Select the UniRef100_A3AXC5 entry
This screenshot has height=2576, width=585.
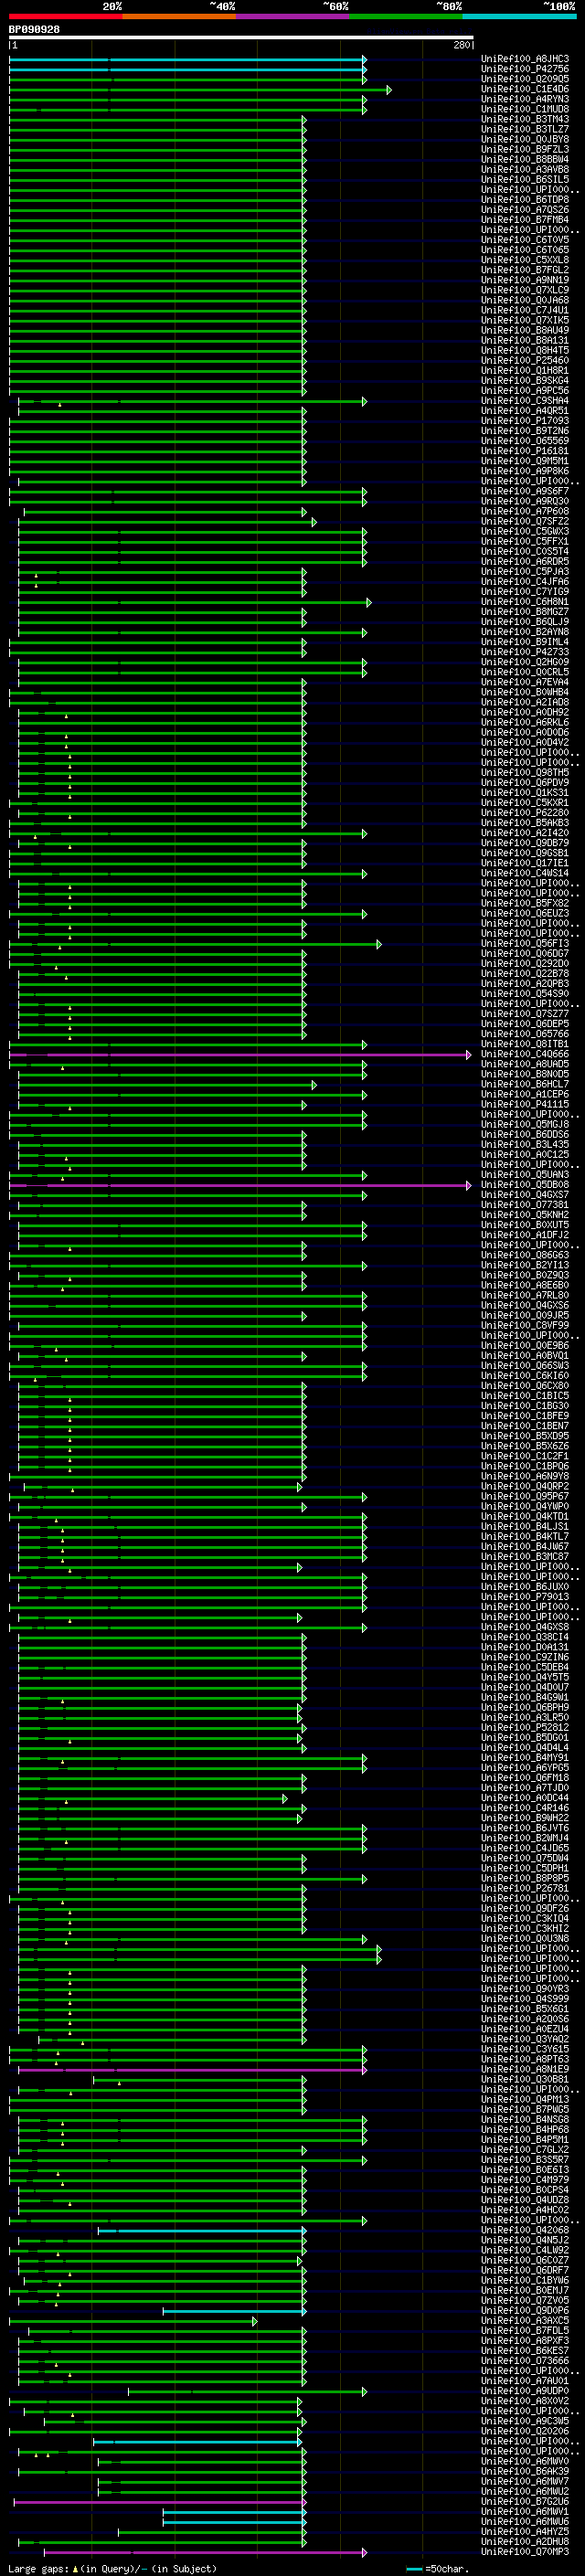[525, 2321]
